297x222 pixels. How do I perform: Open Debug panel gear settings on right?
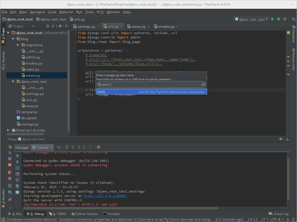coord(281,139)
